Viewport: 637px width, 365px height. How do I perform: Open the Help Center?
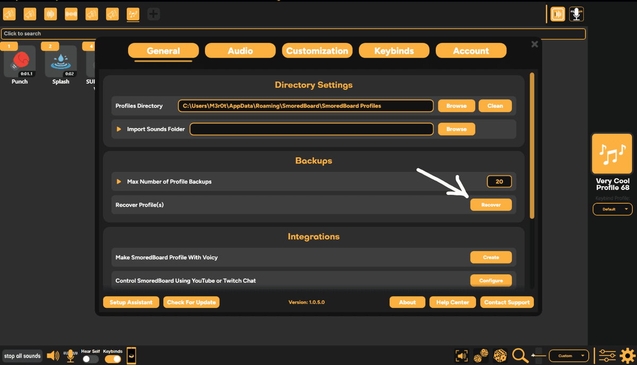coord(453,302)
